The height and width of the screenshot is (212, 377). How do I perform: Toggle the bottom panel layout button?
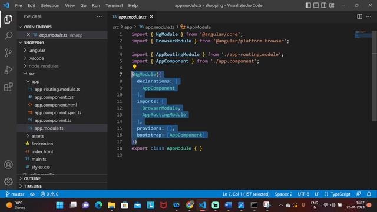tap(316, 5)
